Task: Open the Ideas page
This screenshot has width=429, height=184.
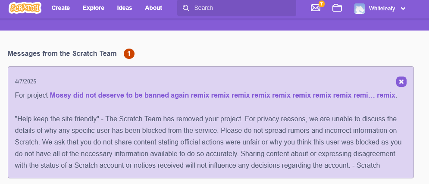Action: coord(125,8)
